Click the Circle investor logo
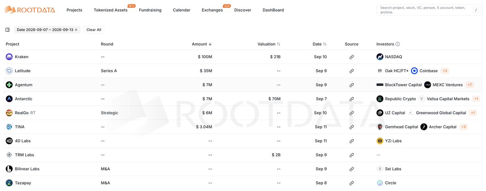Screen dimensions: 486x191 click(x=380, y=183)
